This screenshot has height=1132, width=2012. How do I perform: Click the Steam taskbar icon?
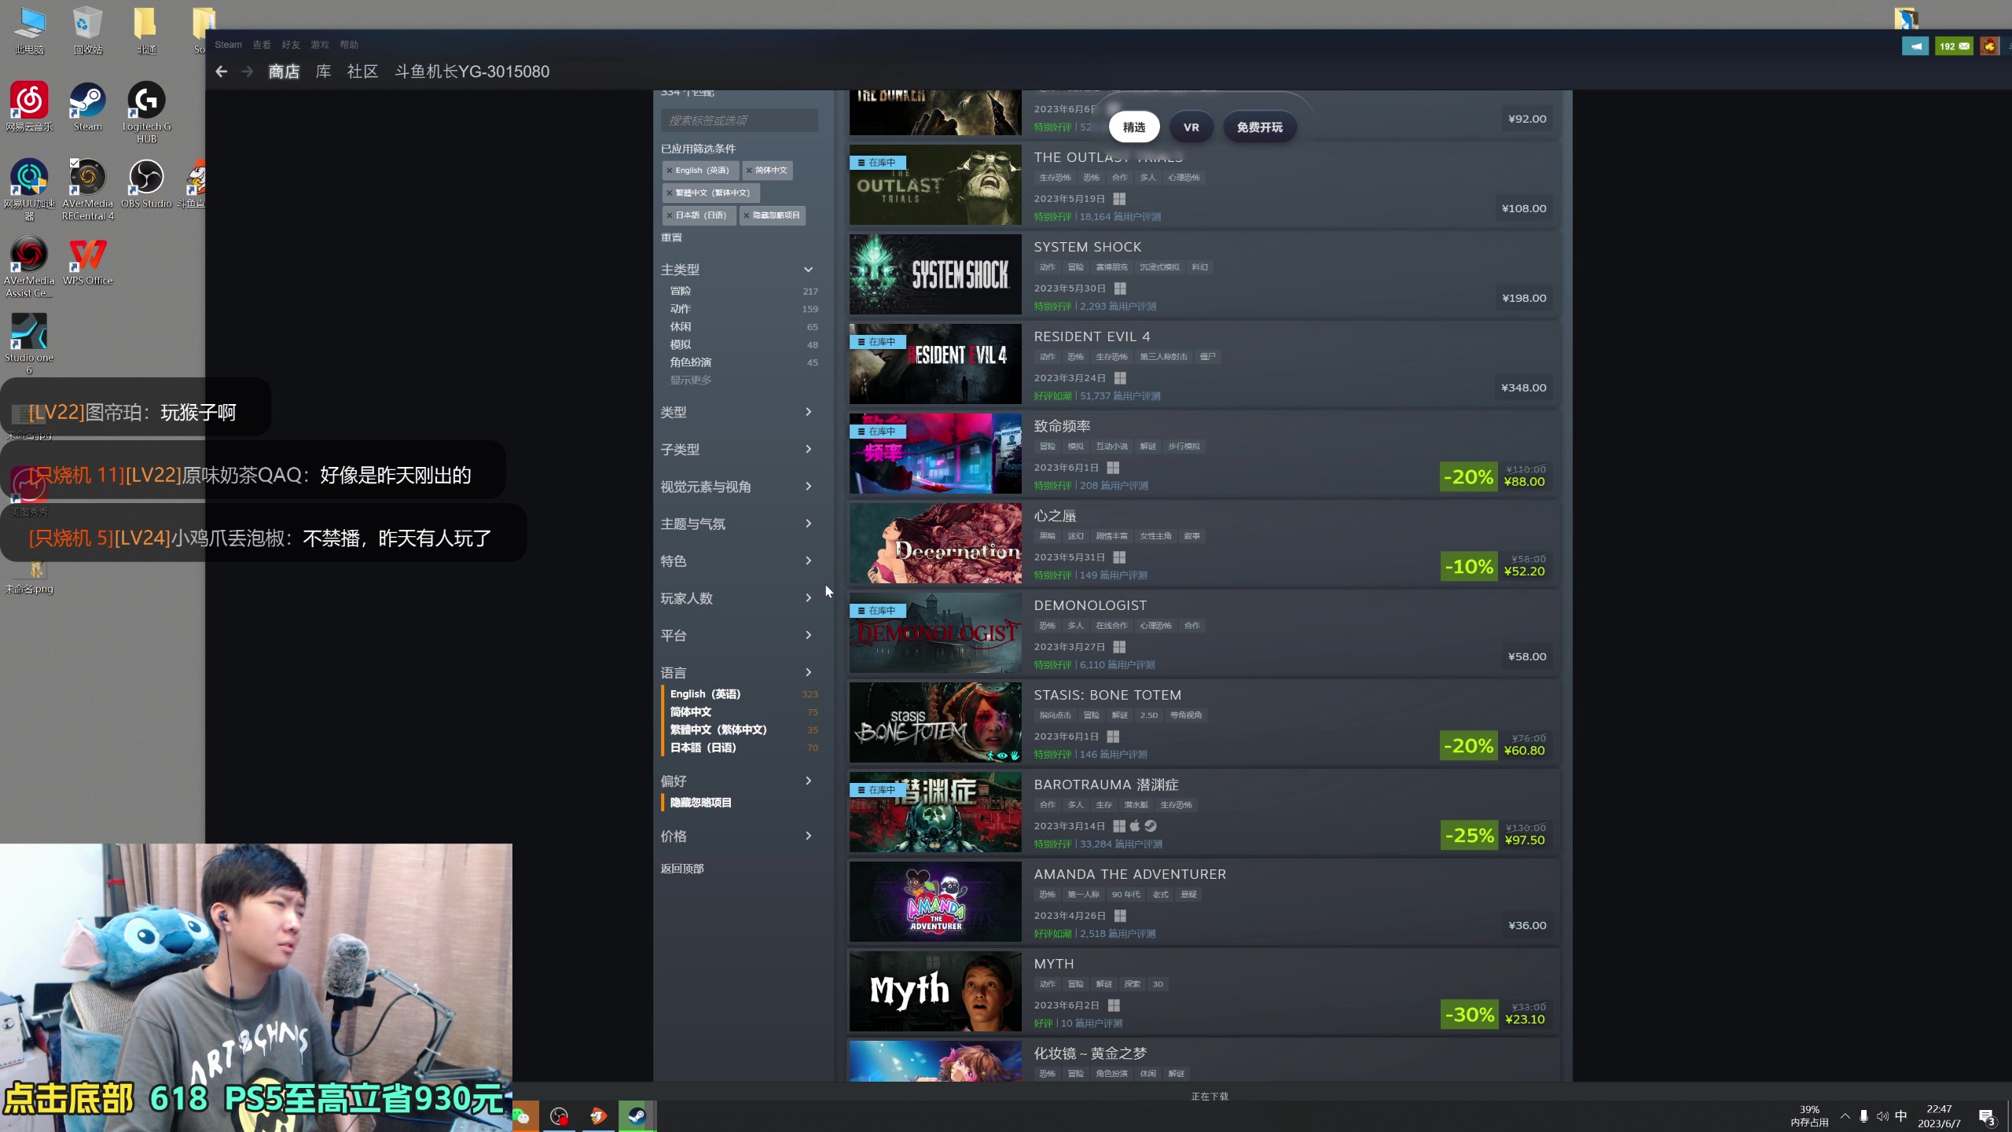(637, 1115)
